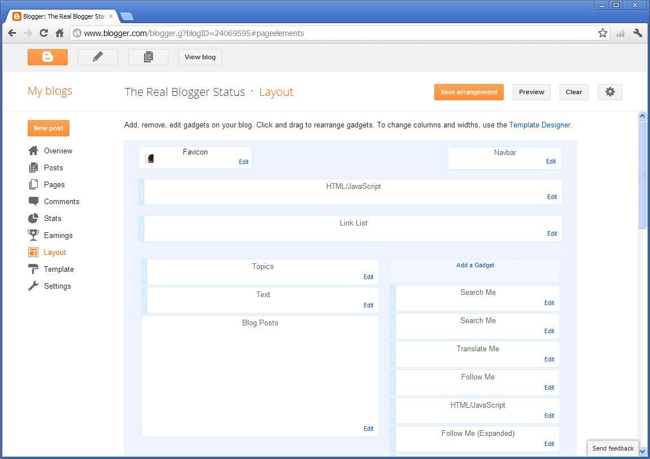Open Template in the sidebar menu
Screen dimensions: 650x459
click(x=59, y=270)
